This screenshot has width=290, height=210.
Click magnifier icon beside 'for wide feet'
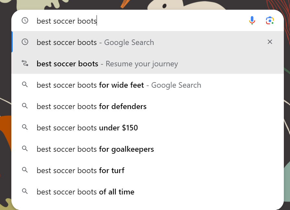click(x=25, y=85)
